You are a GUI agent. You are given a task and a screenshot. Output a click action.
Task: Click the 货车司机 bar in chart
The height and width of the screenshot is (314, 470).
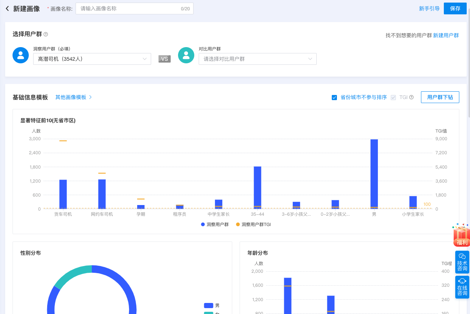pyautogui.click(x=63, y=194)
